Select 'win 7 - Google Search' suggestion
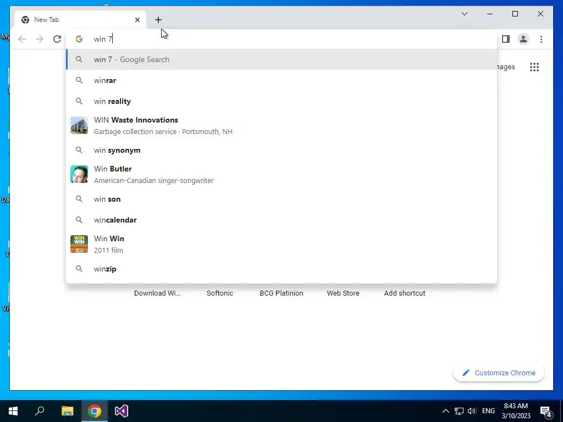This screenshot has width=563, height=422. tap(281, 59)
